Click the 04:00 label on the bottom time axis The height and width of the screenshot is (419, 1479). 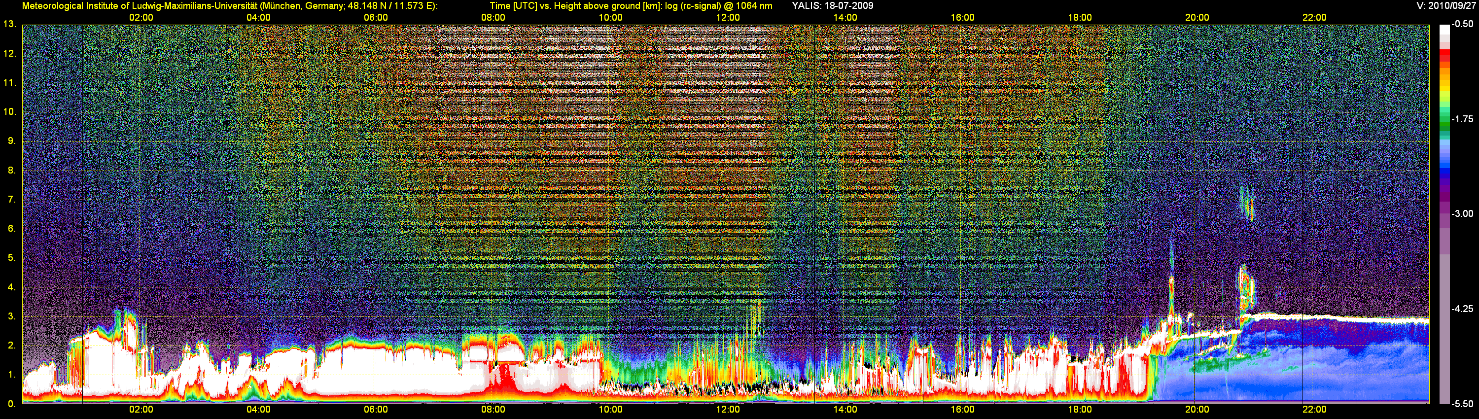click(258, 410)
